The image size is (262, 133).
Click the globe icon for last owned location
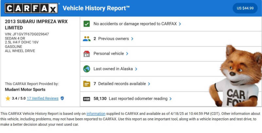(x=86, y=69)
